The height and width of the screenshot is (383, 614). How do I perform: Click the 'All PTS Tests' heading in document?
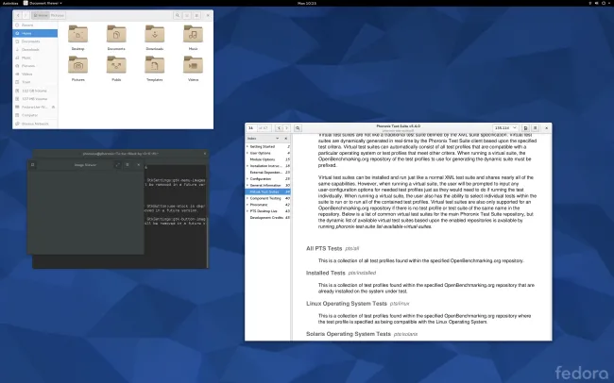pos(324,248)
